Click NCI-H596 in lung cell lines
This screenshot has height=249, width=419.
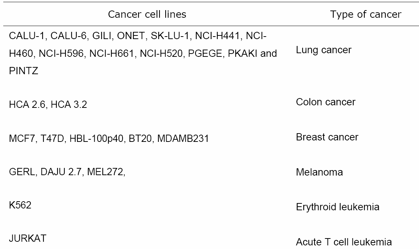[x=61, y=54]
